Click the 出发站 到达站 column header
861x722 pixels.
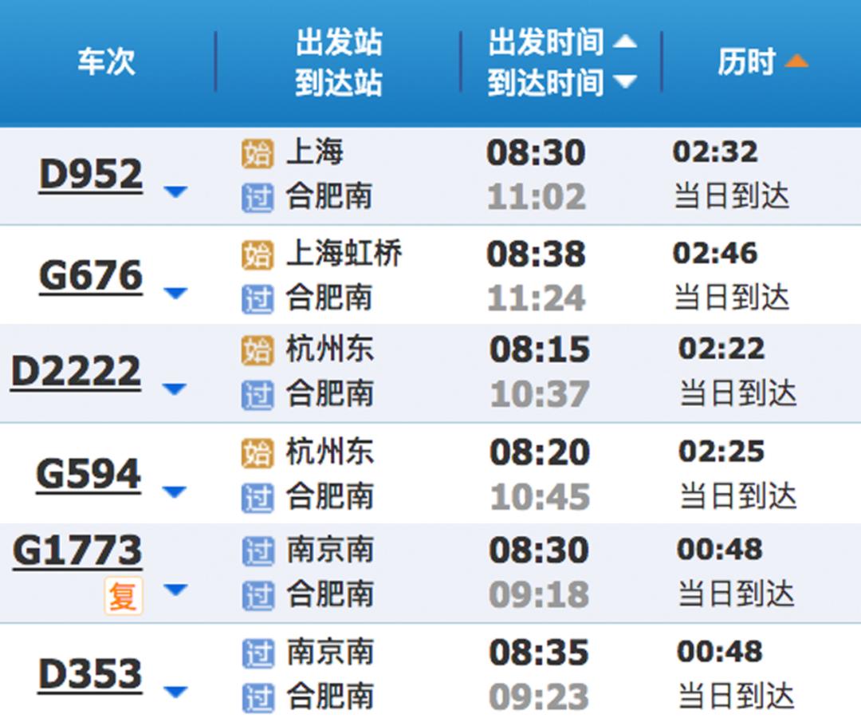point(339,62)
